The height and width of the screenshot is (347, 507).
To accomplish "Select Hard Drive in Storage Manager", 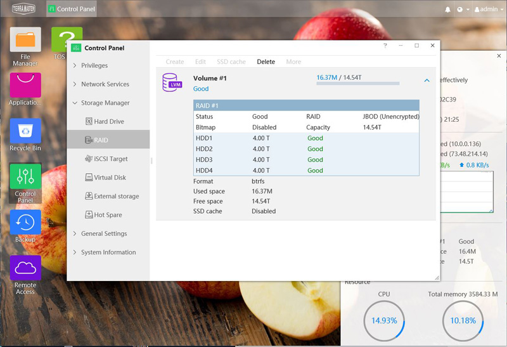I will coord(108,121).
